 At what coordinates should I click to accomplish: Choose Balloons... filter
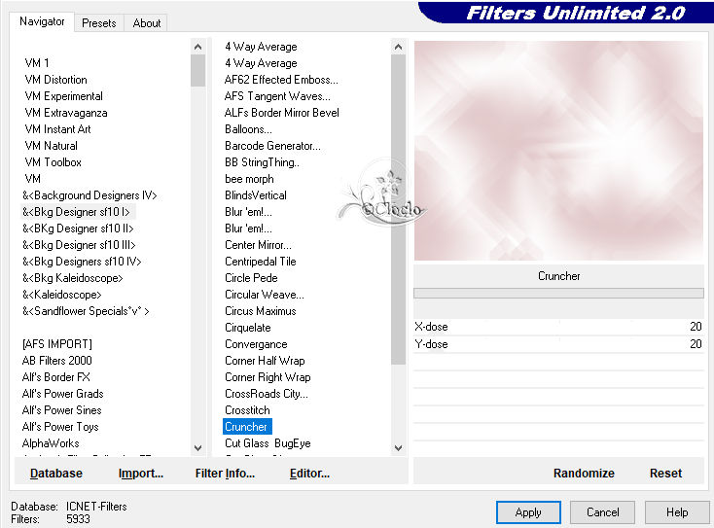248,129
